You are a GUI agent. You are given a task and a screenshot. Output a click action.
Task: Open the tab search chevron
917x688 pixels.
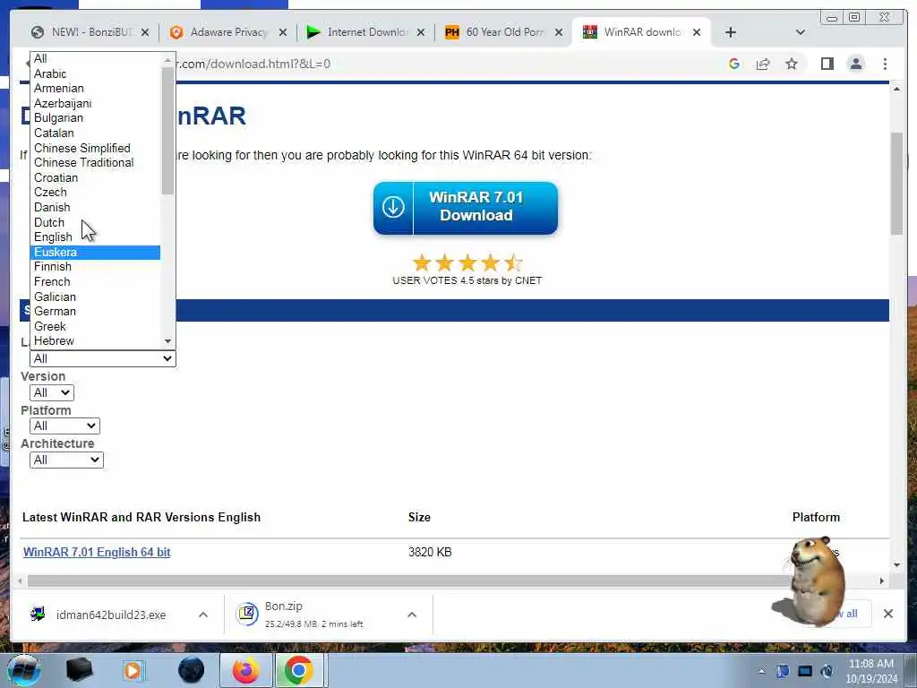coord(801,32)
